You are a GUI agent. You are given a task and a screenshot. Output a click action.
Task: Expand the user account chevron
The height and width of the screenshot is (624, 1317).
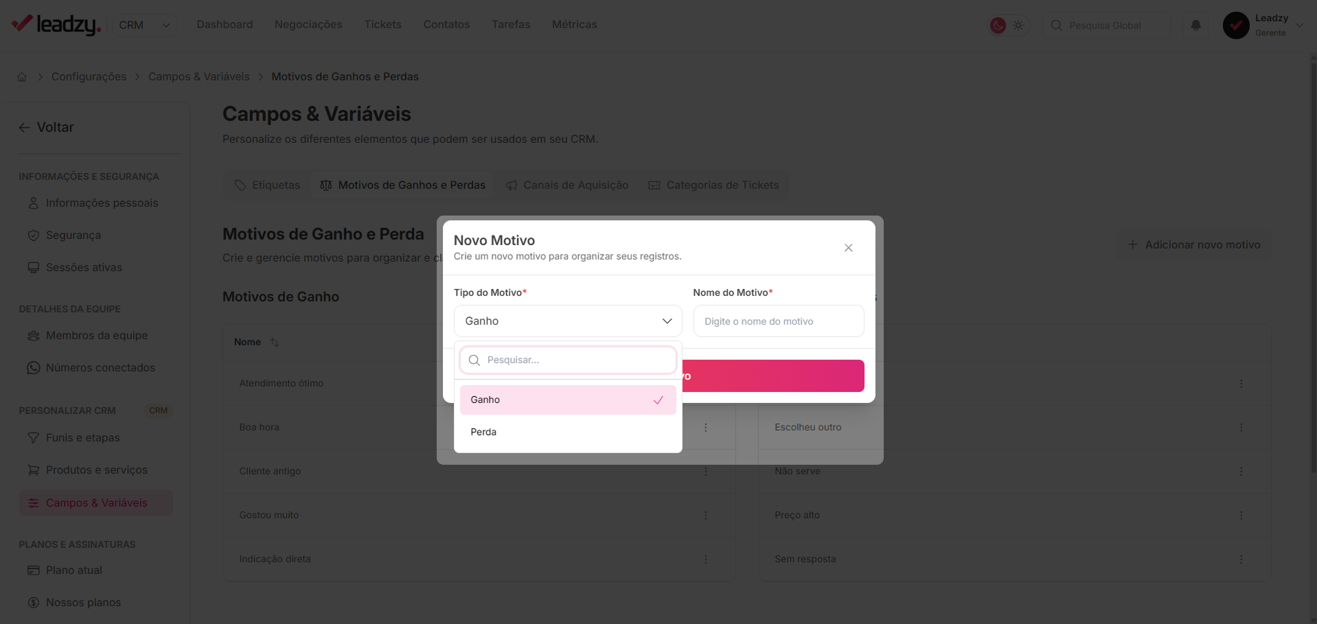click(1300, 25)
